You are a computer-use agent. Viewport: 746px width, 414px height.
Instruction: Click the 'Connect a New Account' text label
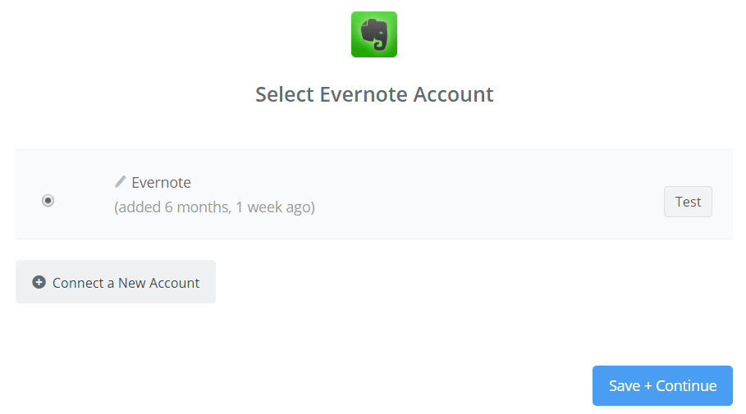pyautogui.click(x=126, y=283)
